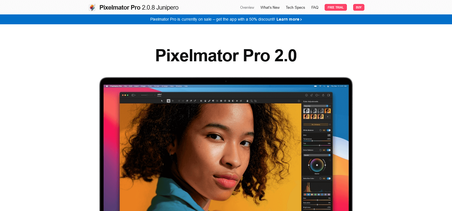This screenshot has height=211, width=452.
Task: Follow the Learn more sale link
Action: pos(289,19)
